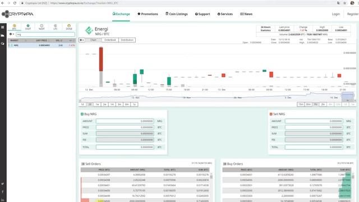Set candle interval to 30m
This screenshot has height=202, width=359.
click(x=309, y=104)
